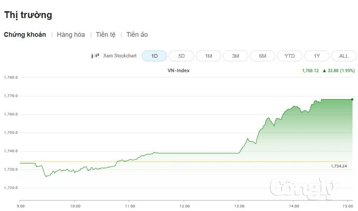The image size is (358, 211).
Task: Click the green up-arrow change indicator
Action: [324, 71]
